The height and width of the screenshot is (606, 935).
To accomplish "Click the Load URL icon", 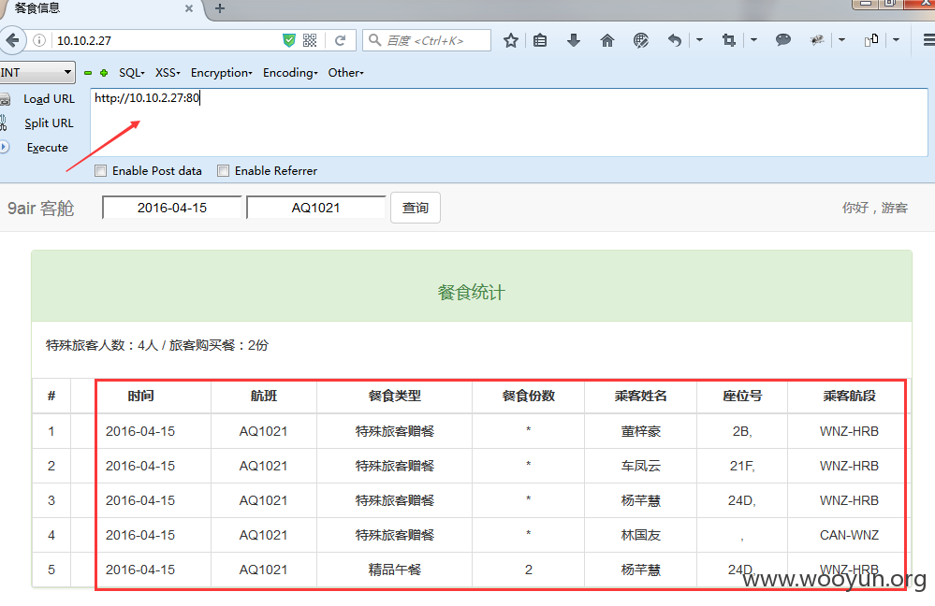I will (x=5, y=99).
